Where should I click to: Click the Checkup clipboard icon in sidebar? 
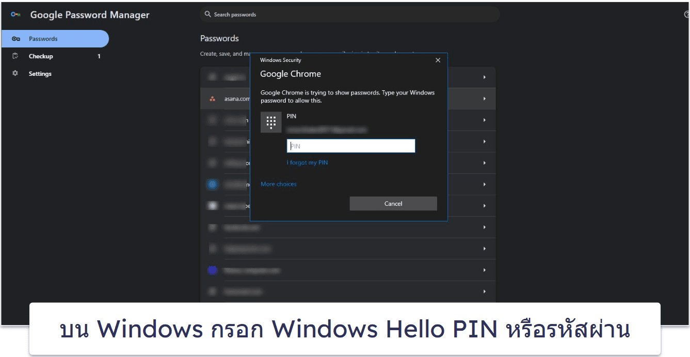click(15, 56)
